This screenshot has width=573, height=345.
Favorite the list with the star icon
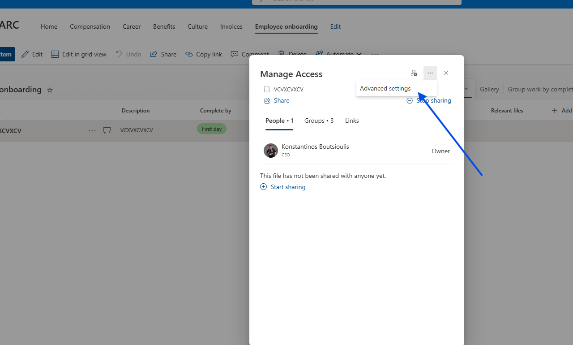pos(50,90)
